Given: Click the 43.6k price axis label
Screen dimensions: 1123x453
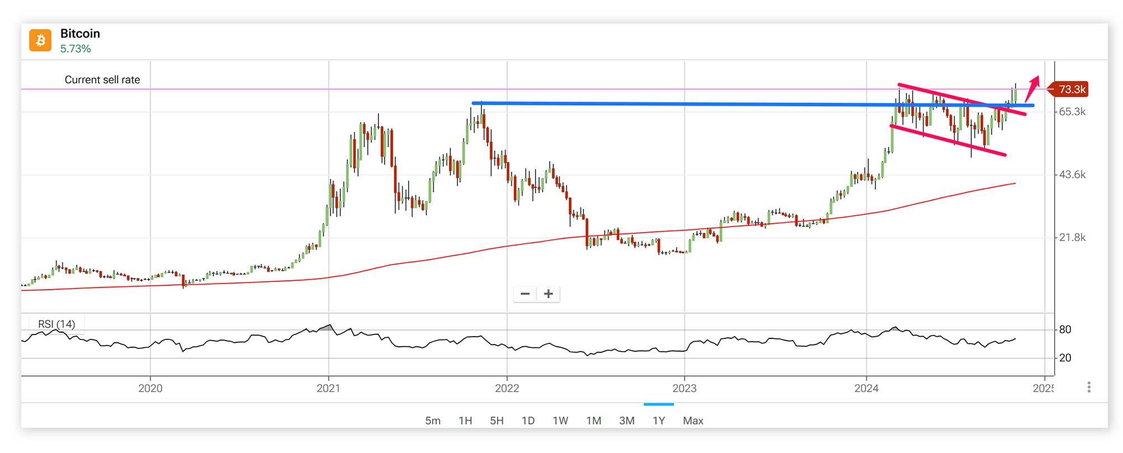Looking at the screenshot, I should [x=1072, y=174].
